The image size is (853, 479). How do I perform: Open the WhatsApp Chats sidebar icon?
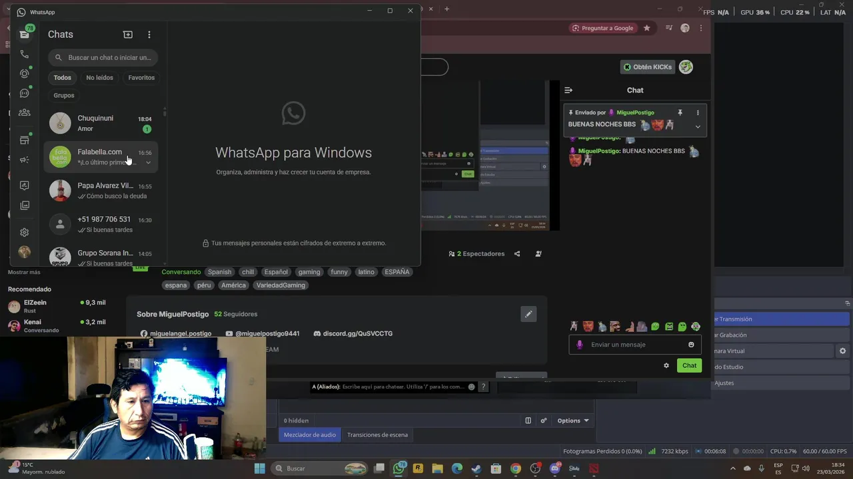[25, 34]
